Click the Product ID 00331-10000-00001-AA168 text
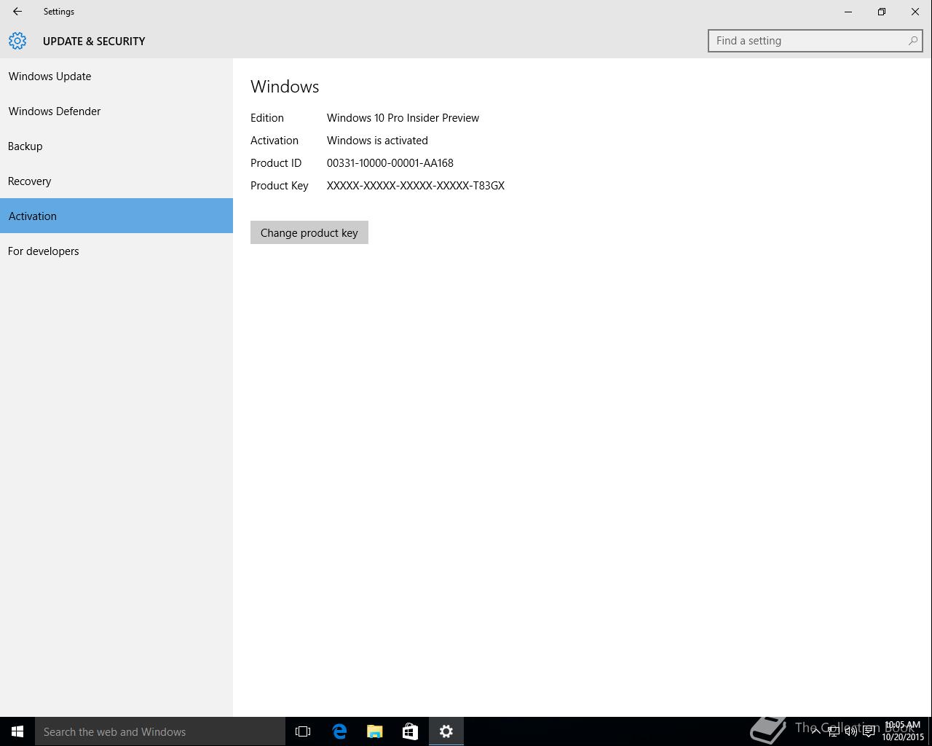The width and height of the screenshot is (932, 746). [390, 163]
